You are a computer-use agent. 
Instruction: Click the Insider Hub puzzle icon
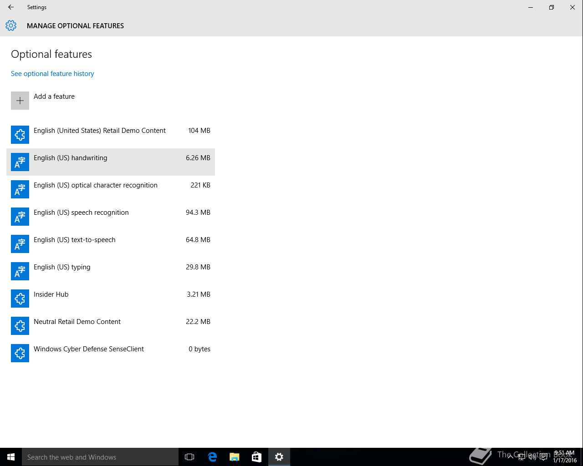tap(20, 299)
